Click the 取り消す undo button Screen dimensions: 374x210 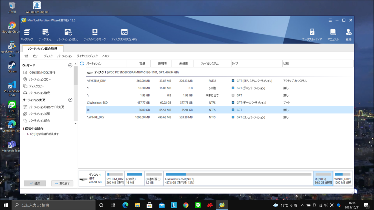point(62,184)
